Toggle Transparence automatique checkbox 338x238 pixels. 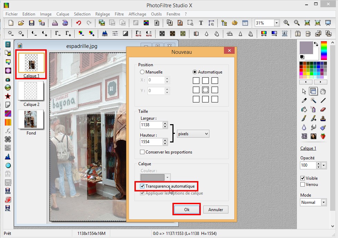[x=142, y=186]
